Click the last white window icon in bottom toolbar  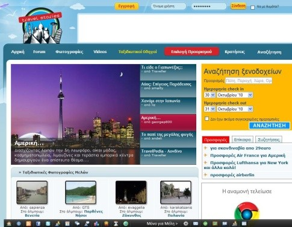244,223
